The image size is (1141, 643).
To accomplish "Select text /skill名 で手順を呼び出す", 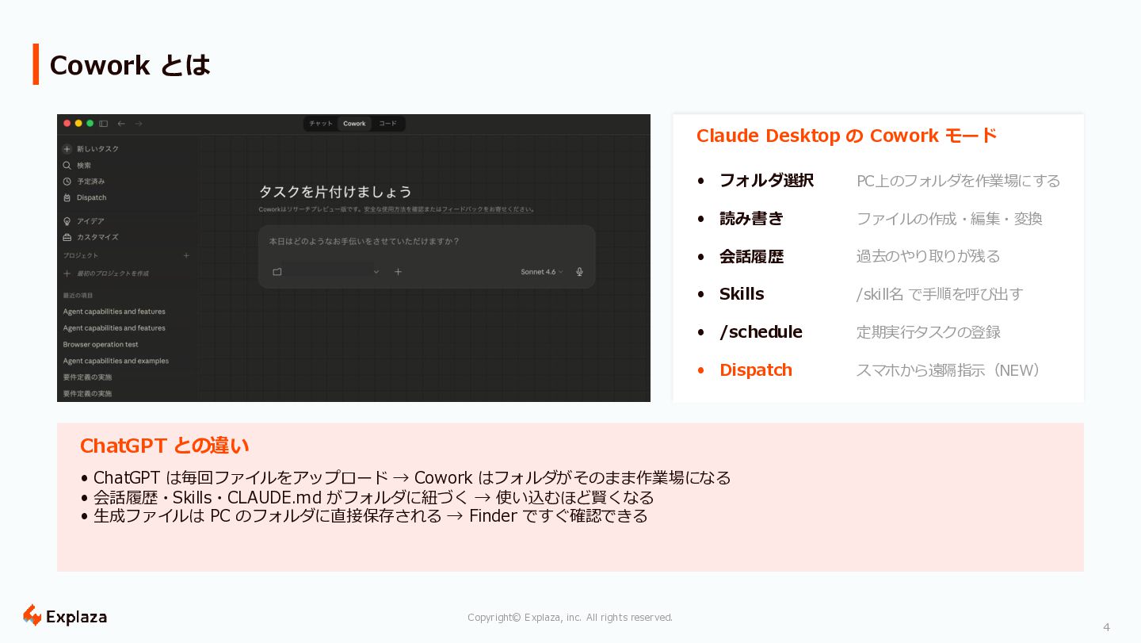I will (x=940, y=294).
